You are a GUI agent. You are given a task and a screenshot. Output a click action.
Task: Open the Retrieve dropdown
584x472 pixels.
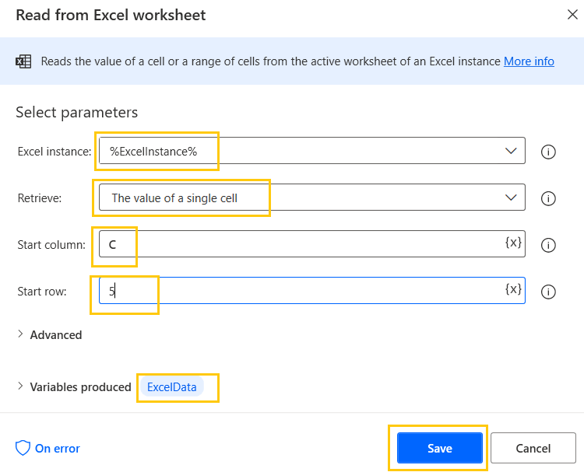coord(312,198)
